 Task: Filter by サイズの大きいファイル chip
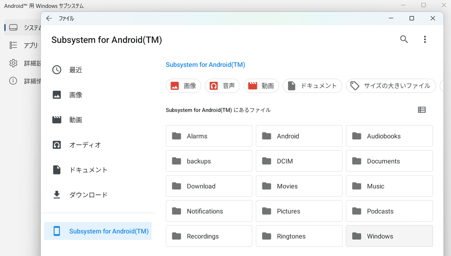(x=391, y=86)
